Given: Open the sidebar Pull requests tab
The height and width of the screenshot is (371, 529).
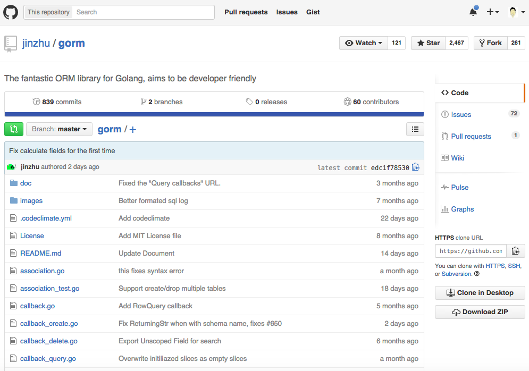Looking at the screenshot, I should (480, 136).
